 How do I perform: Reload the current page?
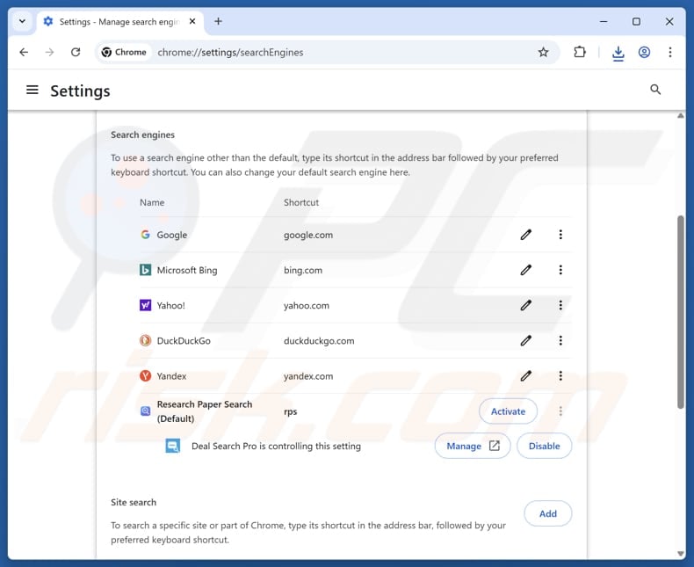[x=76, y=52]
